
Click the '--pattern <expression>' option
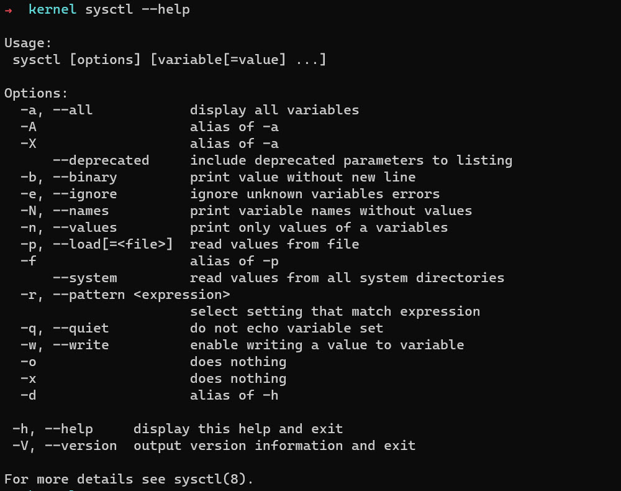[141, 295]
